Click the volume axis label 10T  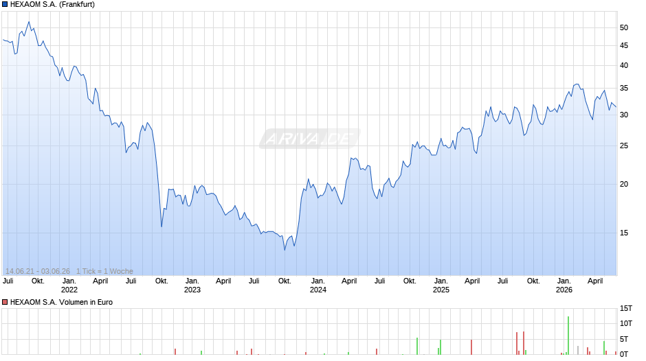click(x=626, y=323)
